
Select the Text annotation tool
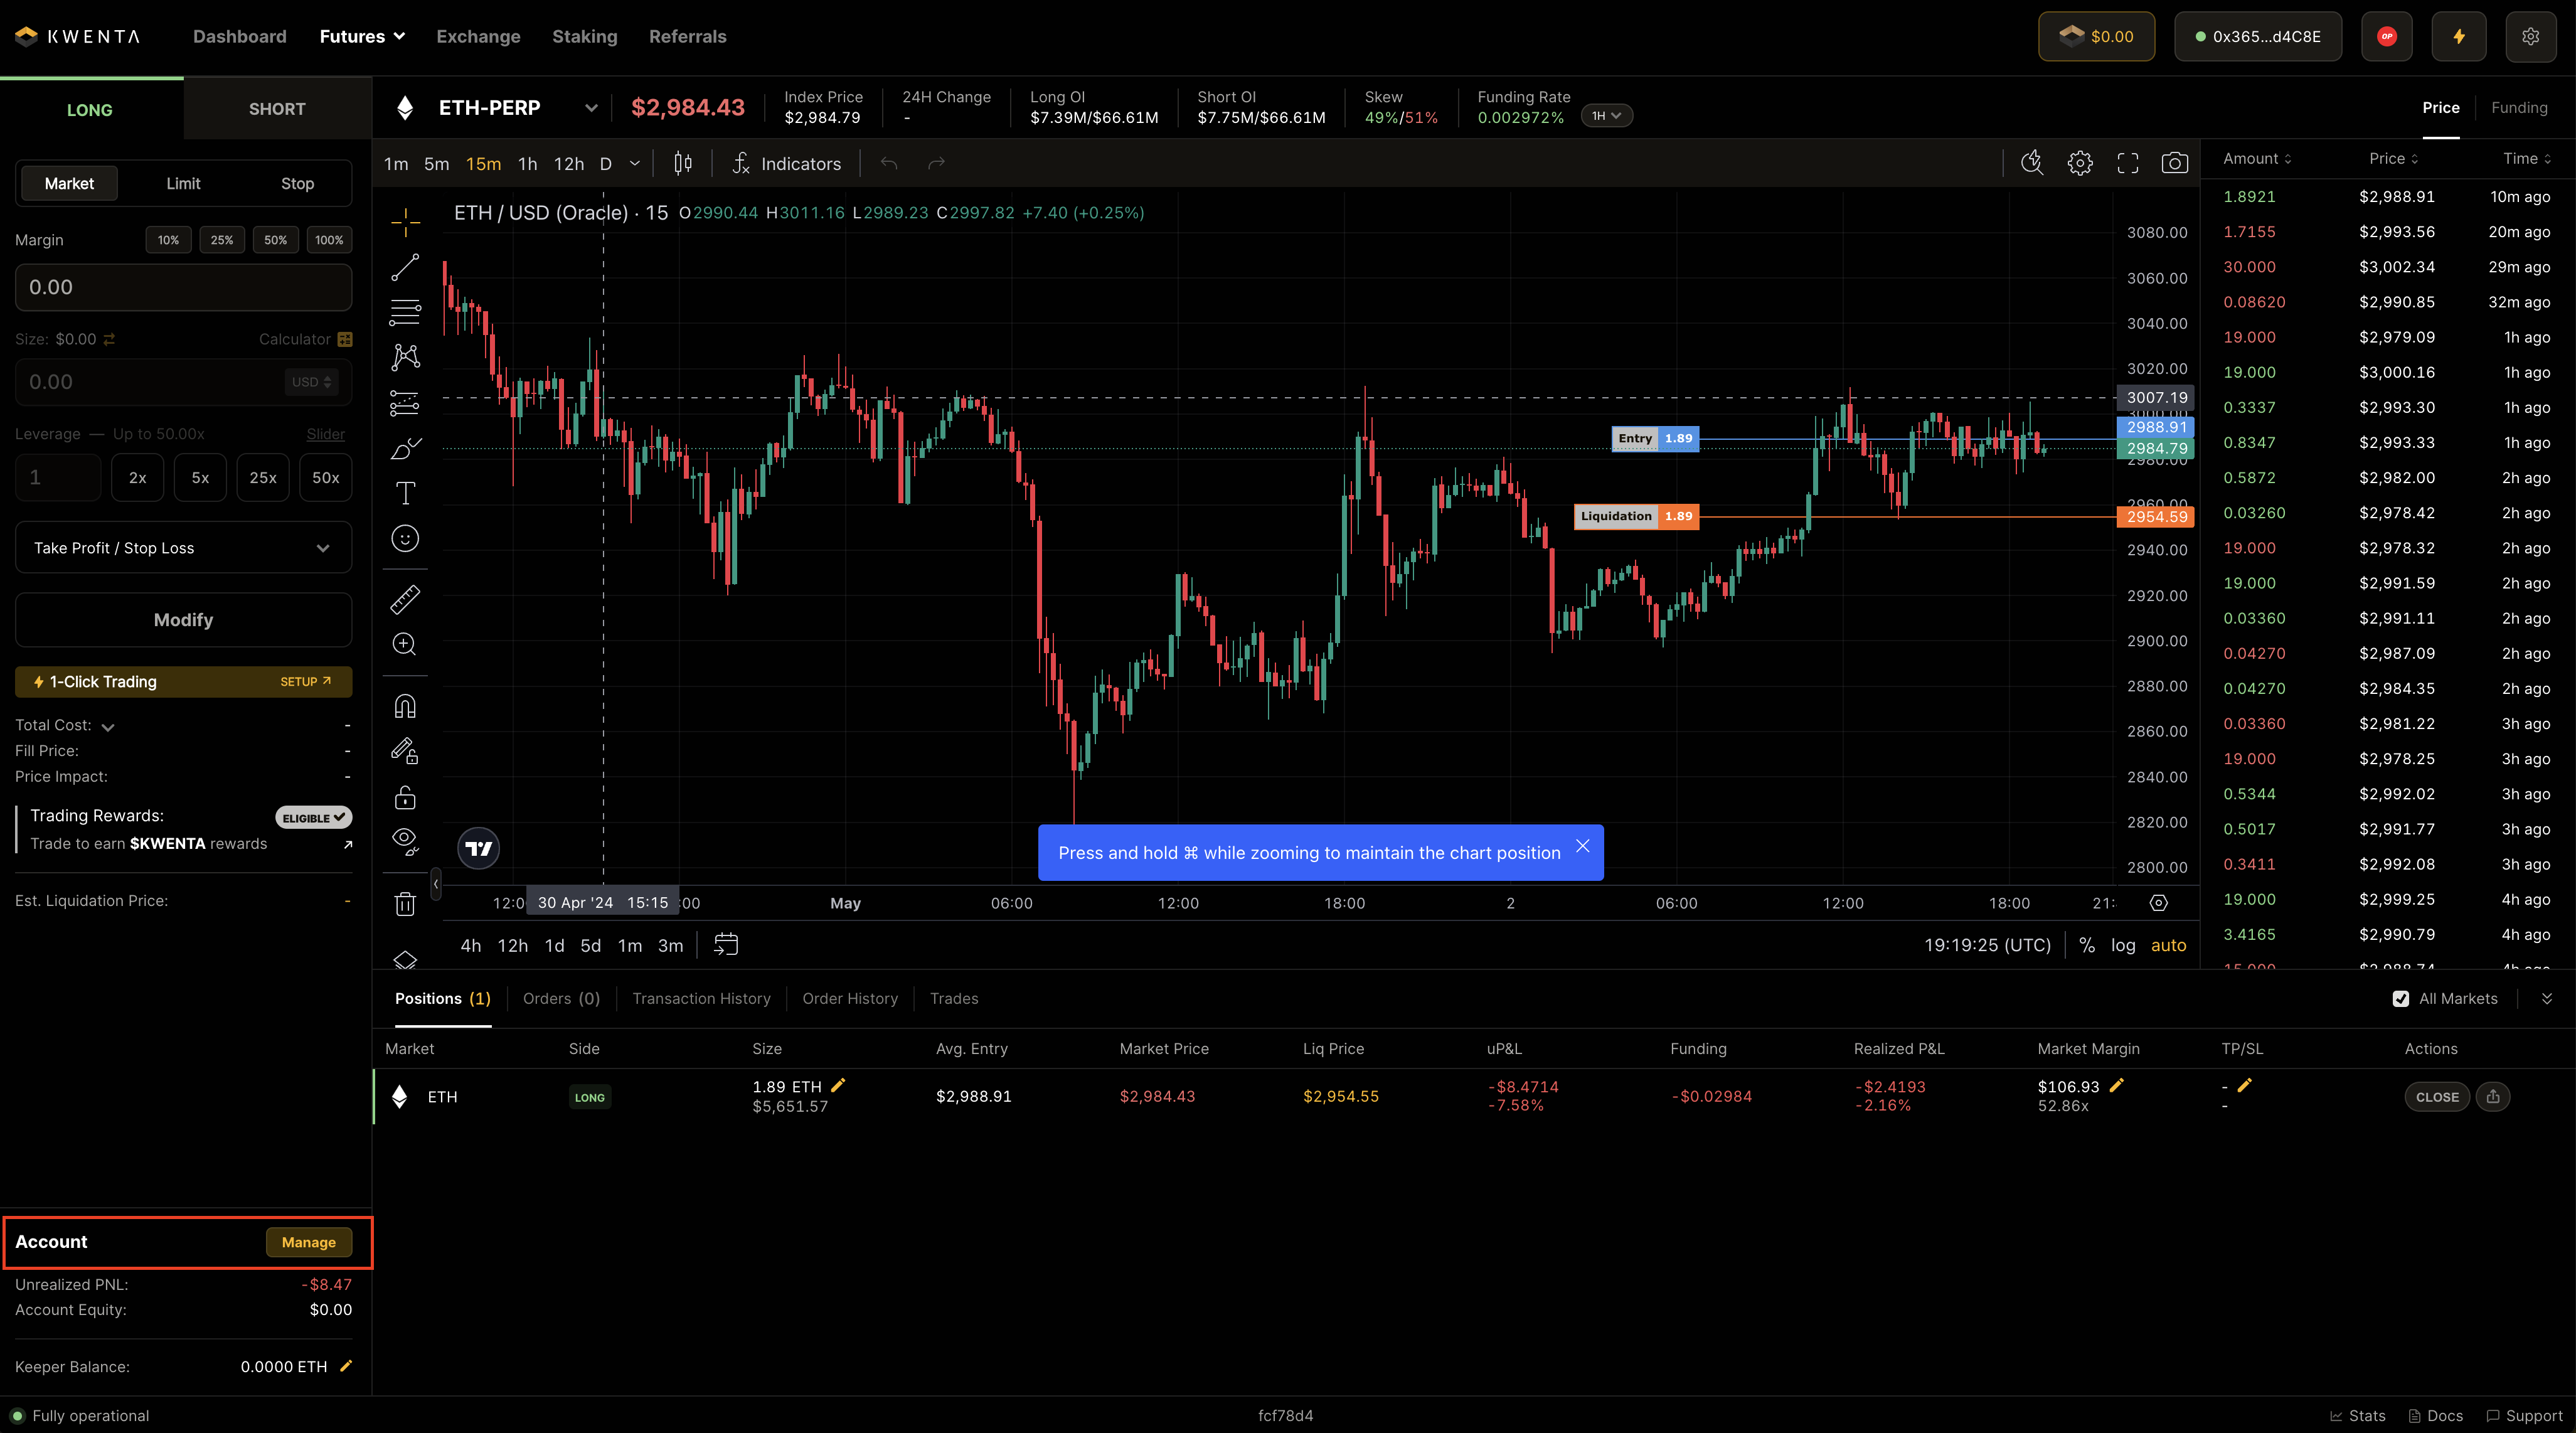click(x=405, y=493)
